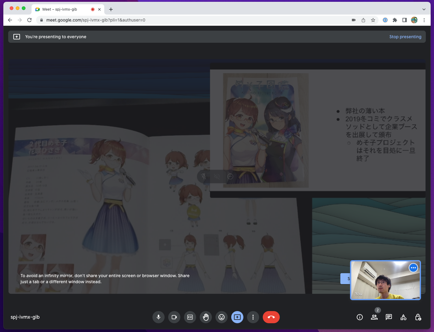Open the 1Password extension
The width and height of the screenshot is (434, 332).
click(x=385, y=20)
